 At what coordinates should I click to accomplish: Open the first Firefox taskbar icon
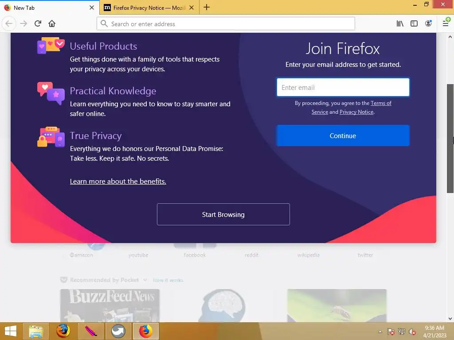(x=63, y=331)
